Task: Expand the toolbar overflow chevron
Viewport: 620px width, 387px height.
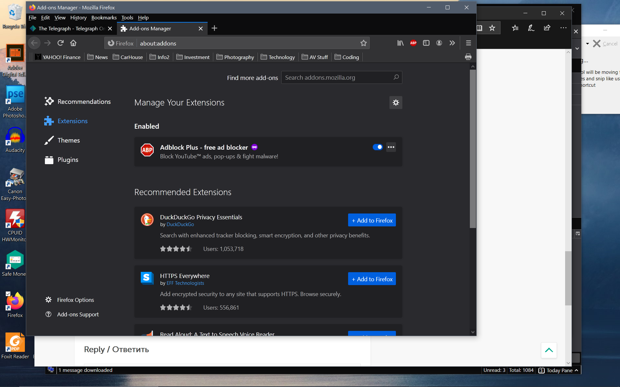Action: click(x=452, y=43)
